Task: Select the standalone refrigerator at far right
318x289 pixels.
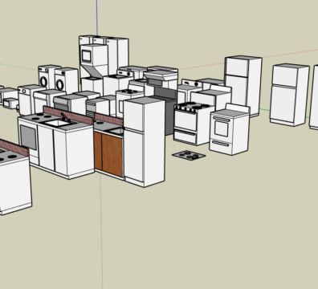Action: pyautogui.click(x=290, y=95)
